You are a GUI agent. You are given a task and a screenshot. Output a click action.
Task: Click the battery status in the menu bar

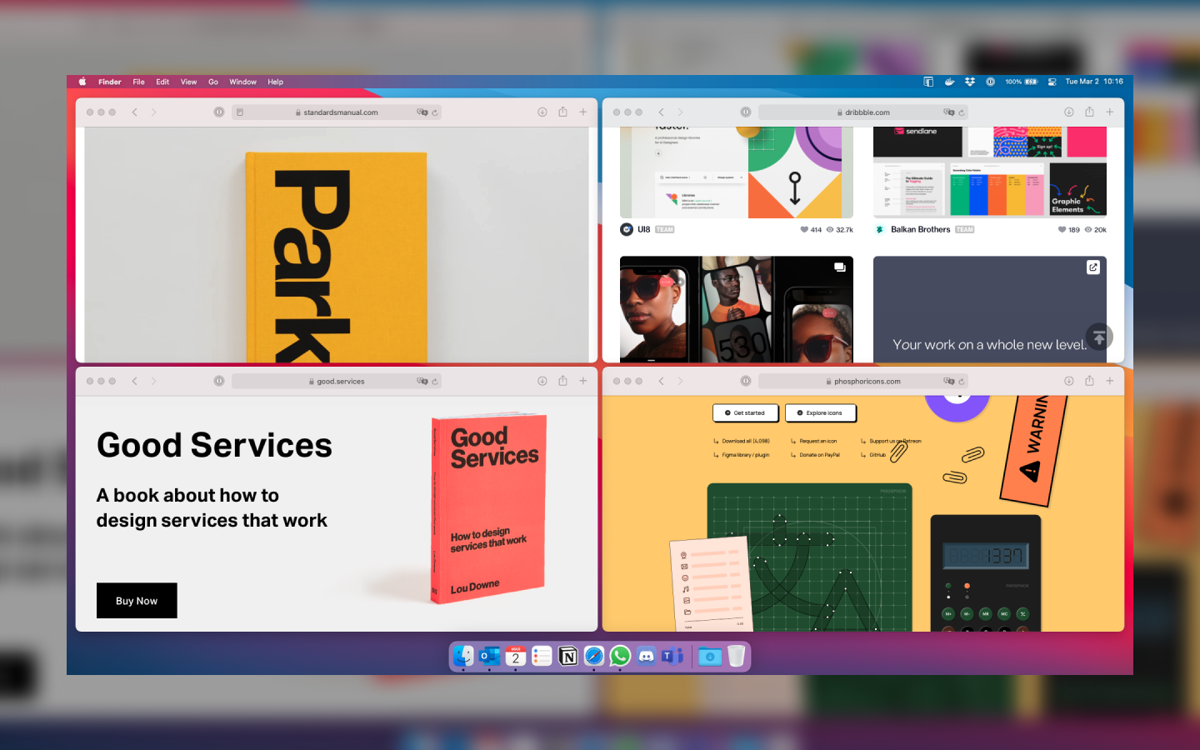tap(1021, 82)
